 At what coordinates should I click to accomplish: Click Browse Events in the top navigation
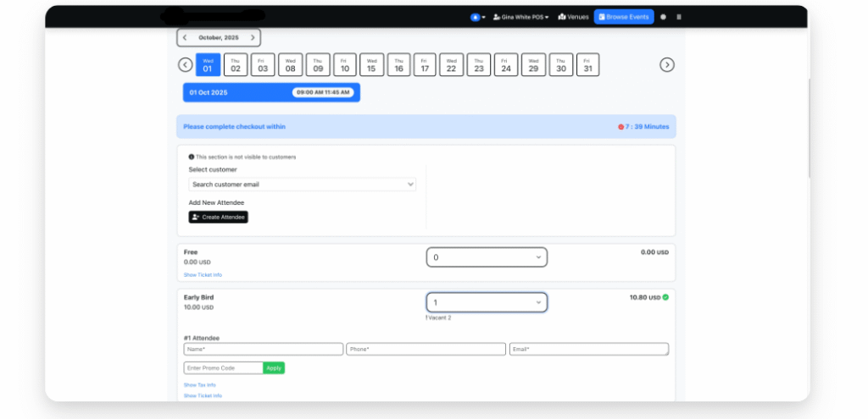tap(624, 17)
